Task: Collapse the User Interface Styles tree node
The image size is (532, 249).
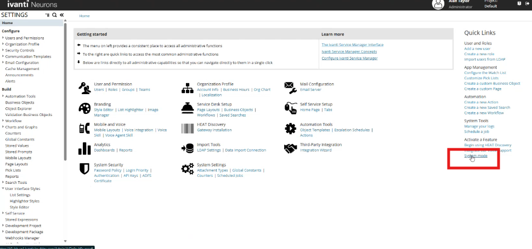Action: tap(3, 189)
